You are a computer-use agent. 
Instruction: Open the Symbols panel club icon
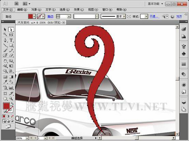pos(184,54)
